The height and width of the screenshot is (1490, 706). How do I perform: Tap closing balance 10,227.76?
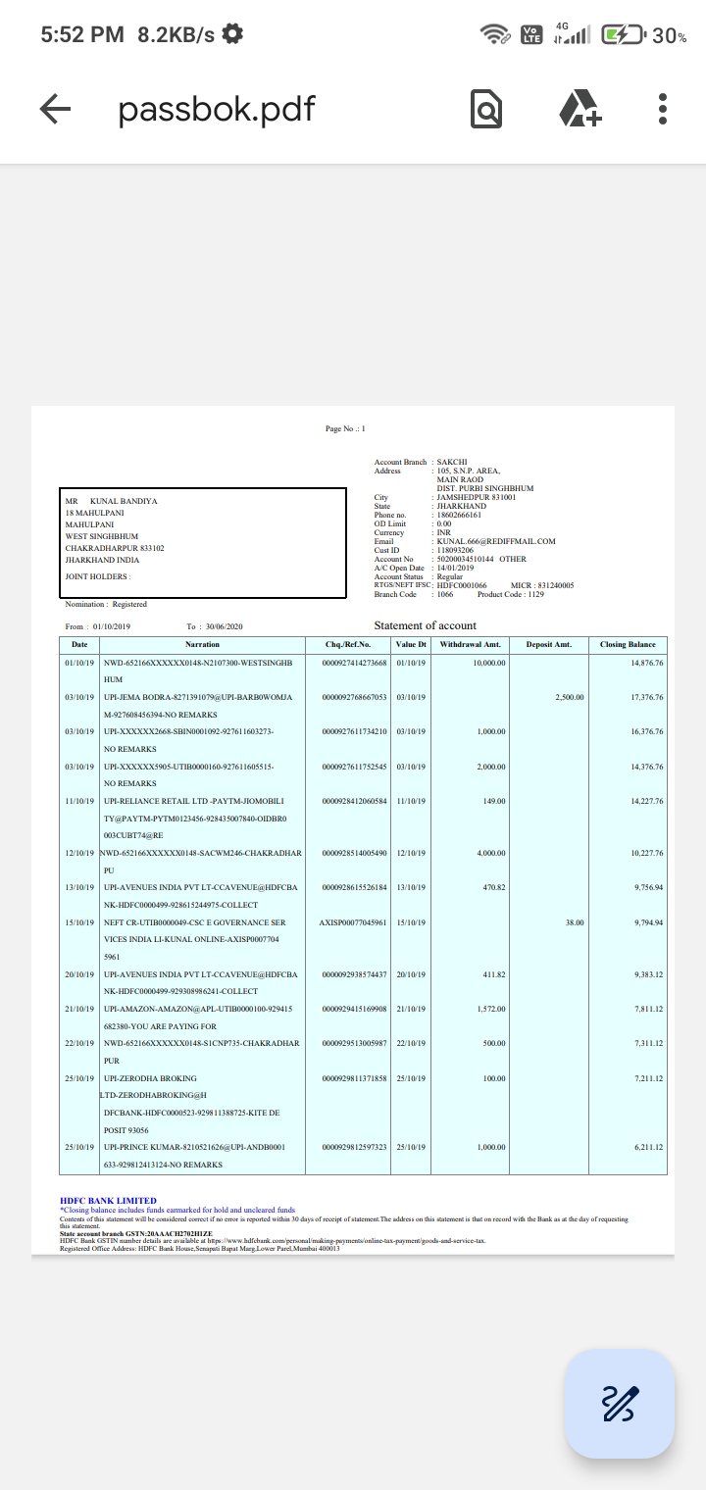(x=647, y=853)
